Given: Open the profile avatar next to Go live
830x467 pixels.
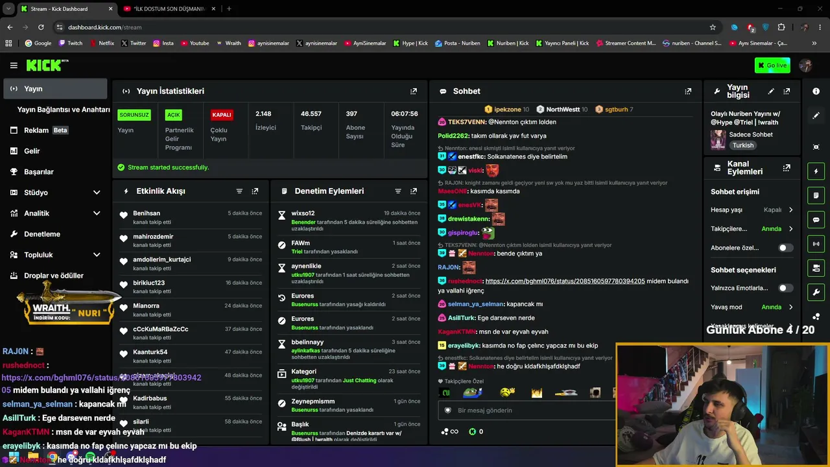Looking at the screenshot, I should point(806,66).
